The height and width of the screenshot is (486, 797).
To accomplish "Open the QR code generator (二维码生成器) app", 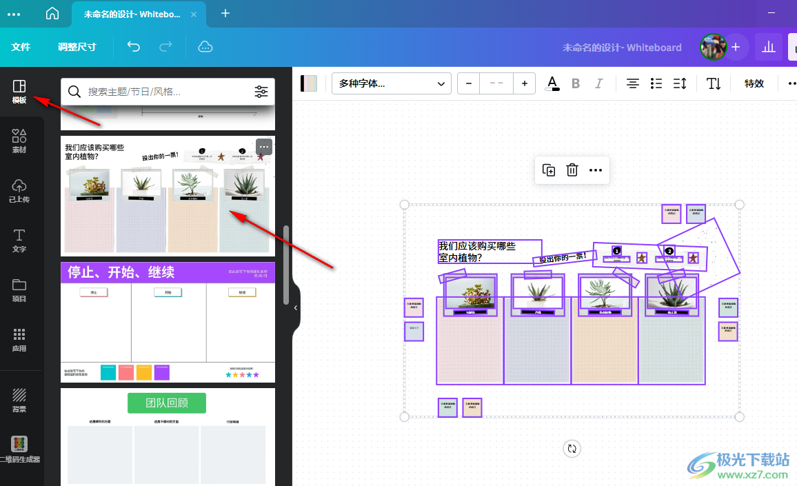I will tap(19, 449).
